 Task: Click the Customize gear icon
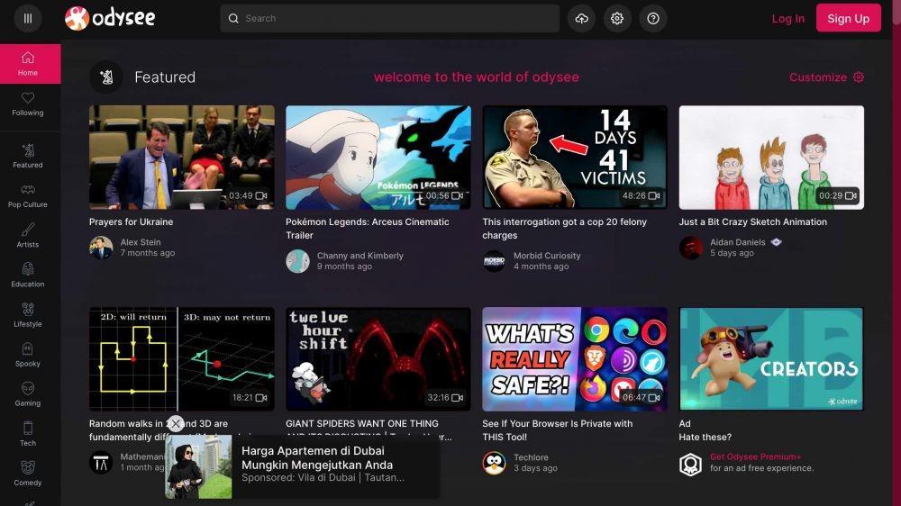[859, 77]
